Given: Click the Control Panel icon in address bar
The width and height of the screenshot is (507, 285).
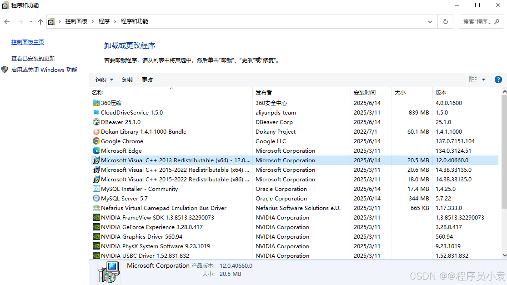Looking at the screenshot, I should tap(51, 22).
